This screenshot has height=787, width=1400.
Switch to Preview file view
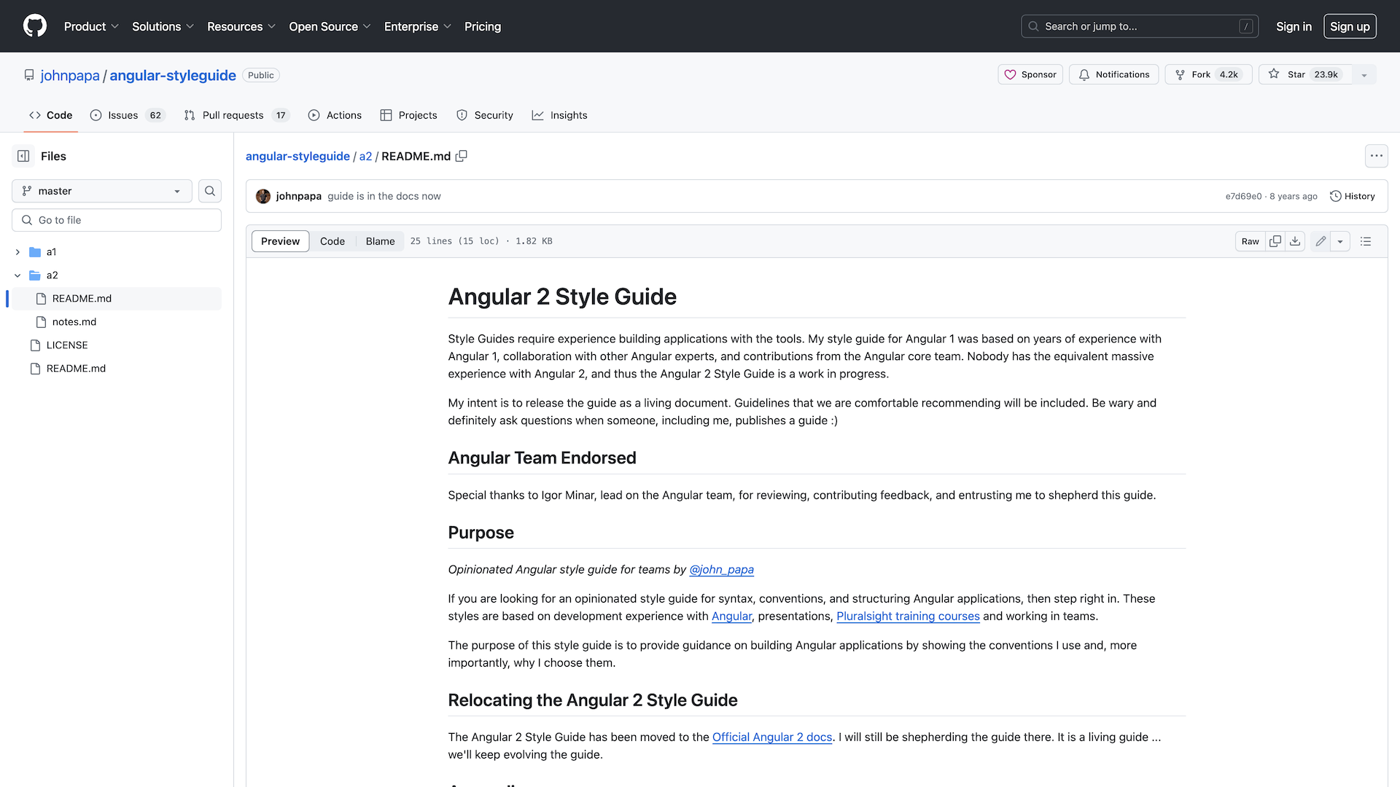(x=280, y=241)
